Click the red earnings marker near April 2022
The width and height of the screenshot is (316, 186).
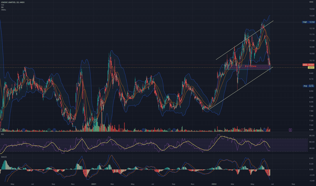click(x=243, y=130)
